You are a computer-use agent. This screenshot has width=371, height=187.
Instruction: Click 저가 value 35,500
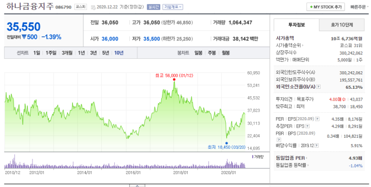point(152,39)
